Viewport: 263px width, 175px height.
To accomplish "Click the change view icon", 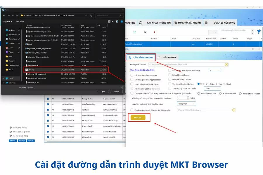I will tap(109, 21).
